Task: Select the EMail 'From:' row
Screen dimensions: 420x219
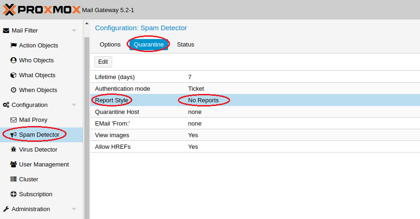Action: (255, 124)
